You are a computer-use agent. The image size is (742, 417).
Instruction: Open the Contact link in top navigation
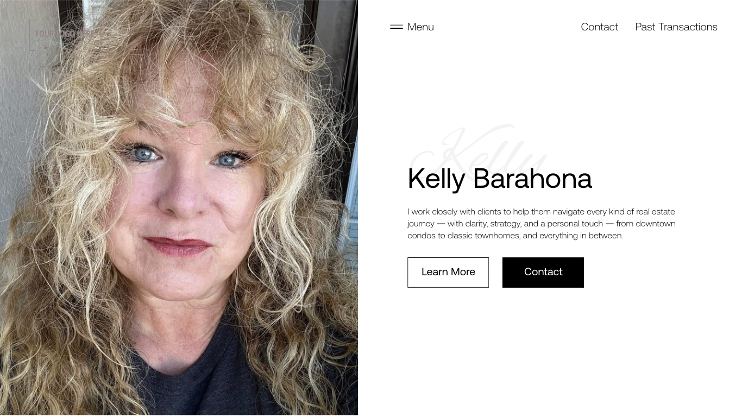coord(599,27)
